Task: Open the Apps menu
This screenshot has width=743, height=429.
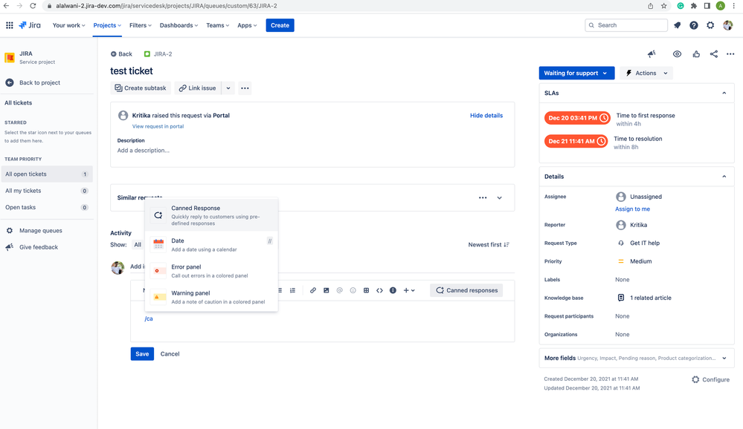Action: tap(247, 25)
